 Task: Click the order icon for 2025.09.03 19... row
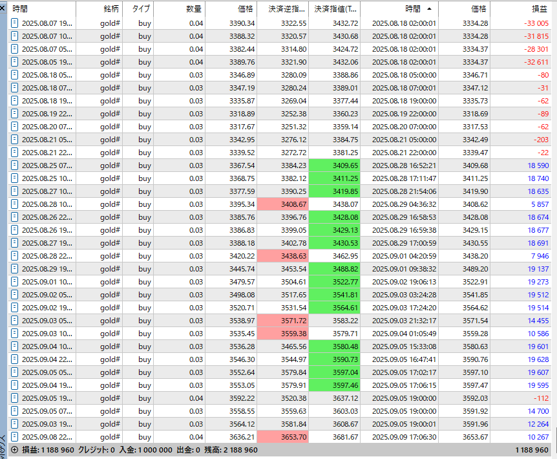[15, 424]
